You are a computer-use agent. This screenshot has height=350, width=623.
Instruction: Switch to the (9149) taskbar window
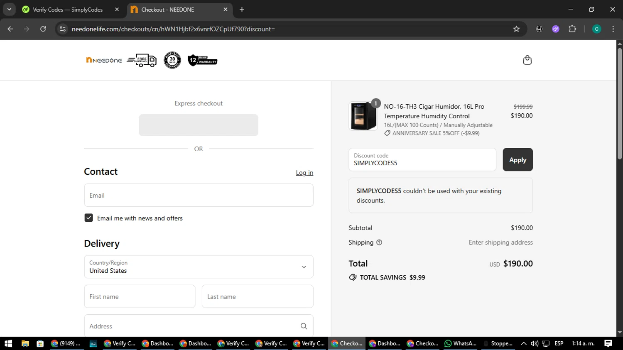(x=66, y=343)
